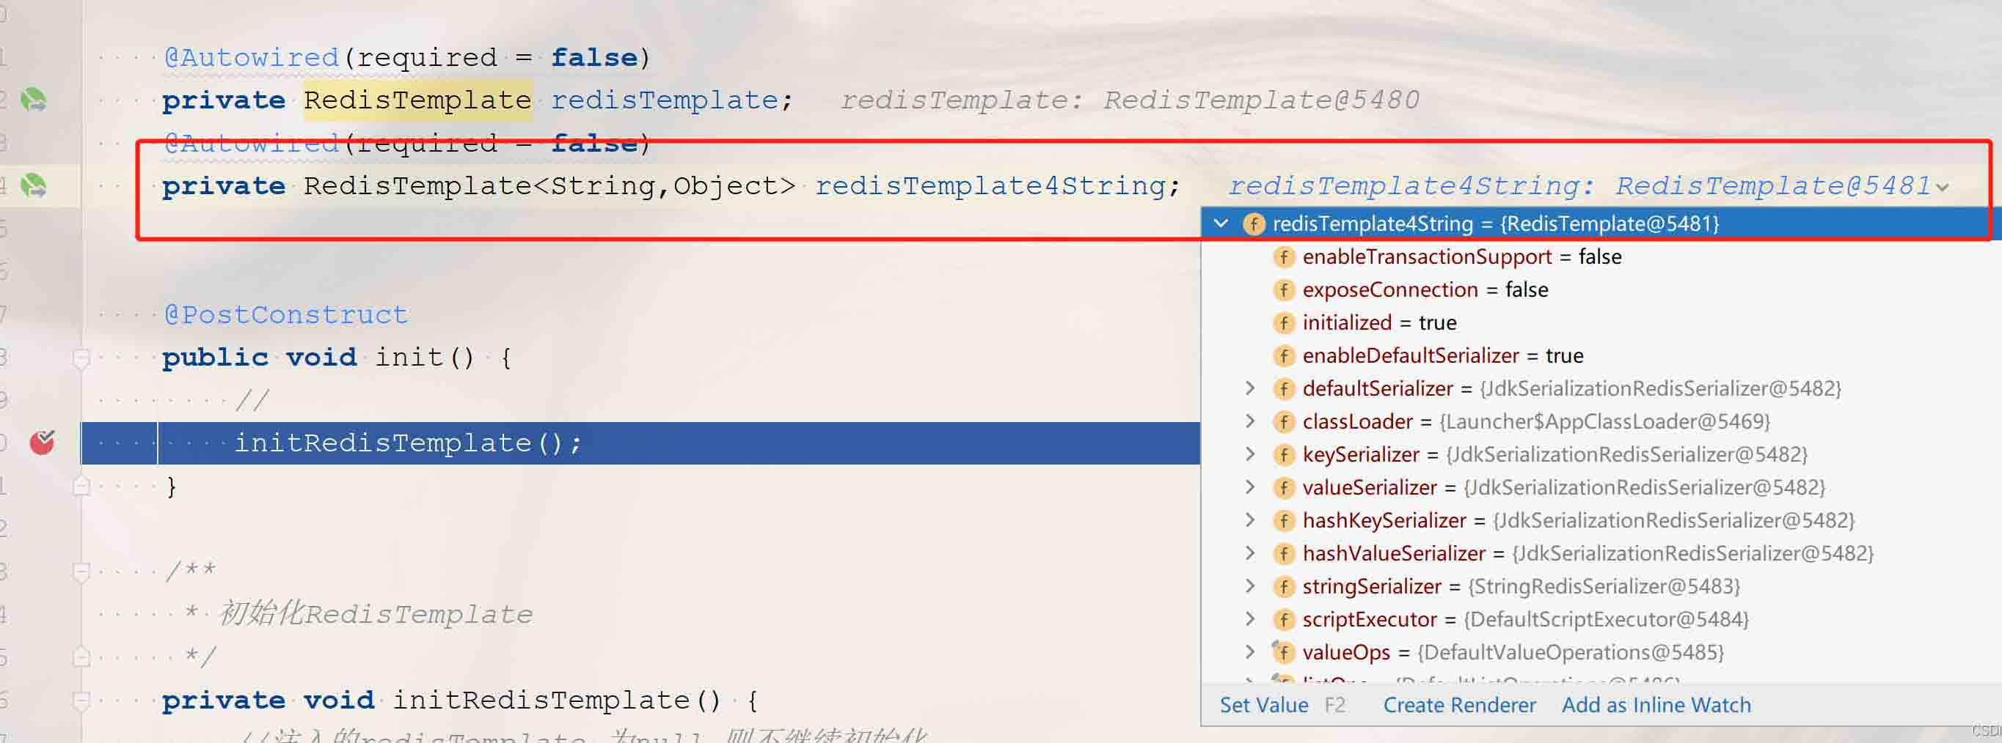Click the field icon next to enableTransactionSupport

pyautogui.click(x=1284, y=257)
